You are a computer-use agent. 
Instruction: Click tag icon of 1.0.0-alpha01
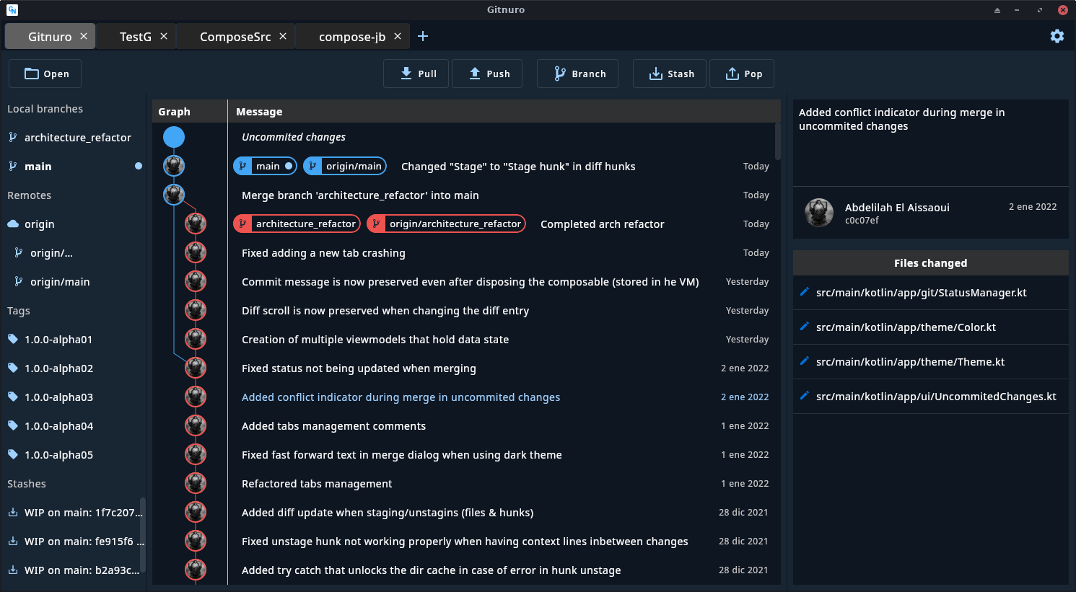tap(13, 340)
